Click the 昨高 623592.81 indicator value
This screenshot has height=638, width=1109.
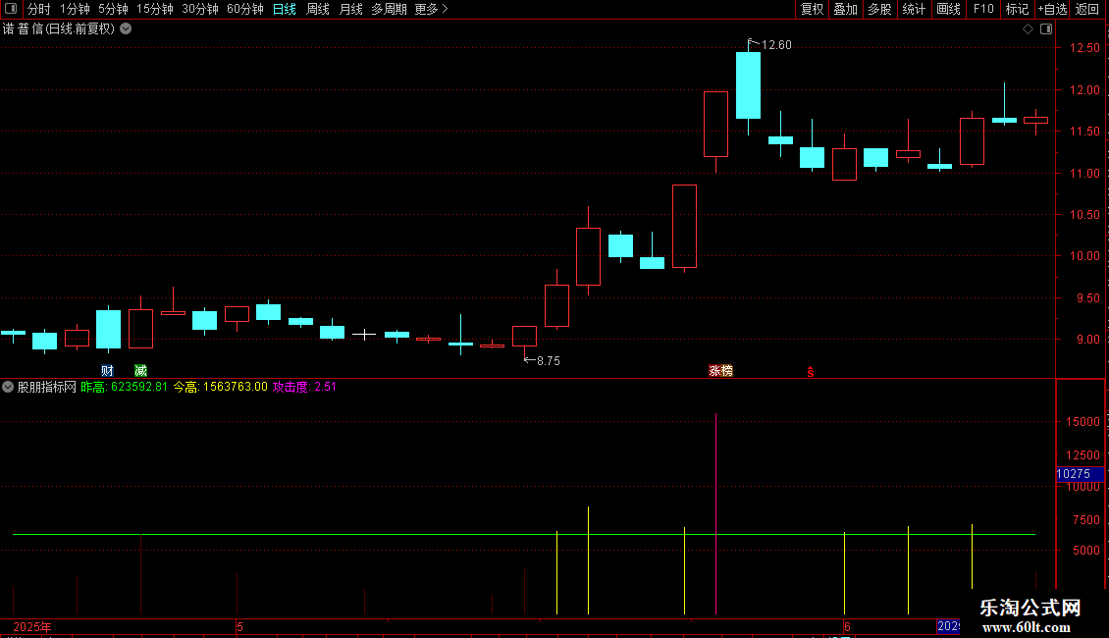coord(125,387)
